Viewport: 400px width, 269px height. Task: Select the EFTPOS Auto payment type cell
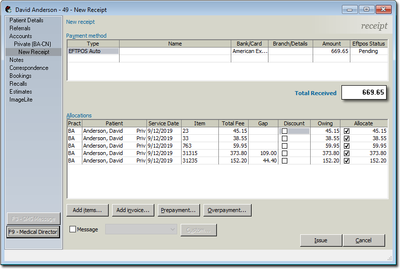93,51
